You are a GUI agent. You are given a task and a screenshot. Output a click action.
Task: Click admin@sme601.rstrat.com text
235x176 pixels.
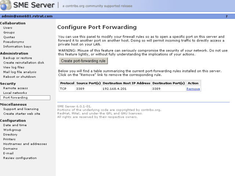pyautogui.click(x=27, y=16)
